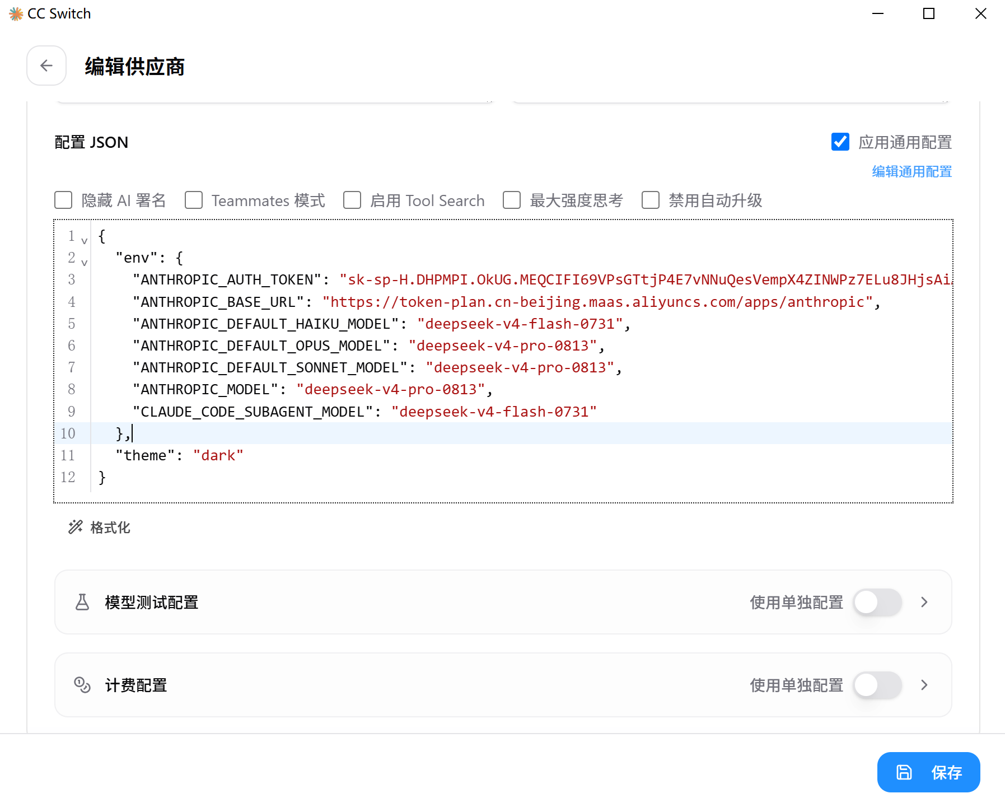The height and width of the screenshot is (798, 1005).
Task: Click the CC Switch app logo icon
Action: [x=16, y=13]
